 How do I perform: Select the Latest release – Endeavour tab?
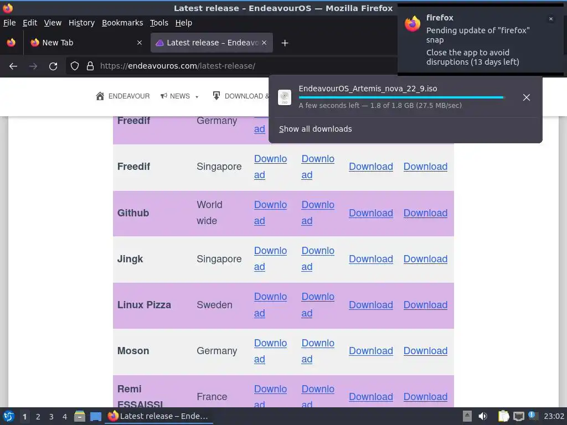212,43
